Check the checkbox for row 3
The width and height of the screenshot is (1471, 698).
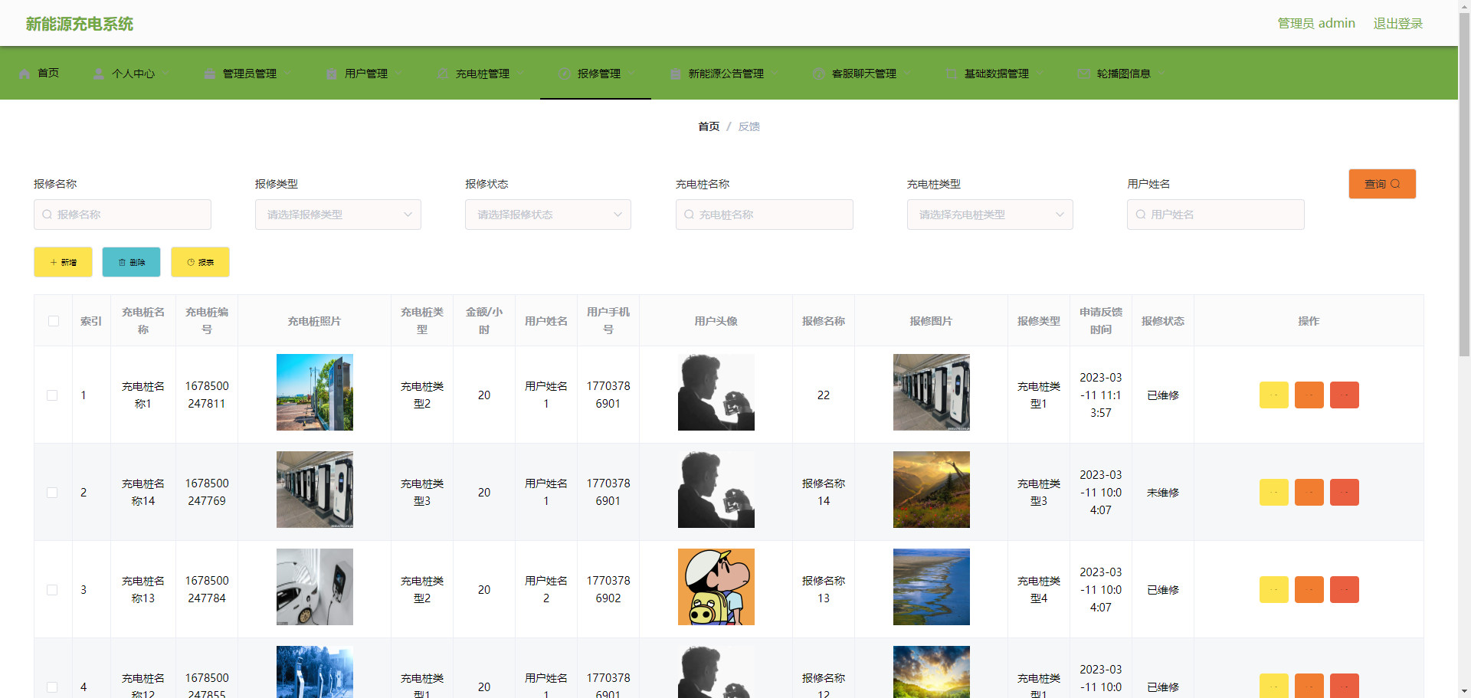click(x=52, y=590)
